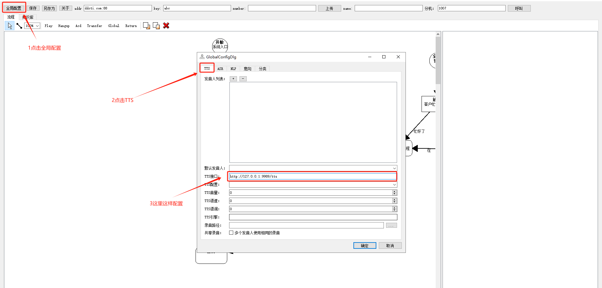The height and width of the screenshot is (288, 602).
Task: Browse recording path with the ellipsis button
Action: pos(391,226)
